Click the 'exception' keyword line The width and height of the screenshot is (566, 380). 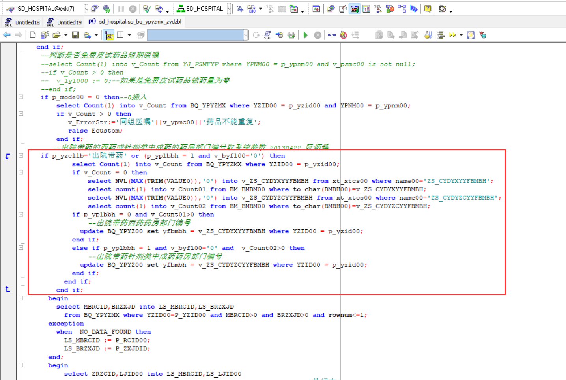point(66,324)
